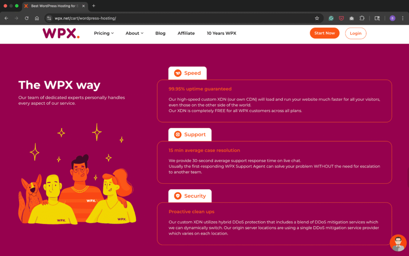Bookmark this page with the star icon
Viewport: 409px width, 256px height.
317,18
